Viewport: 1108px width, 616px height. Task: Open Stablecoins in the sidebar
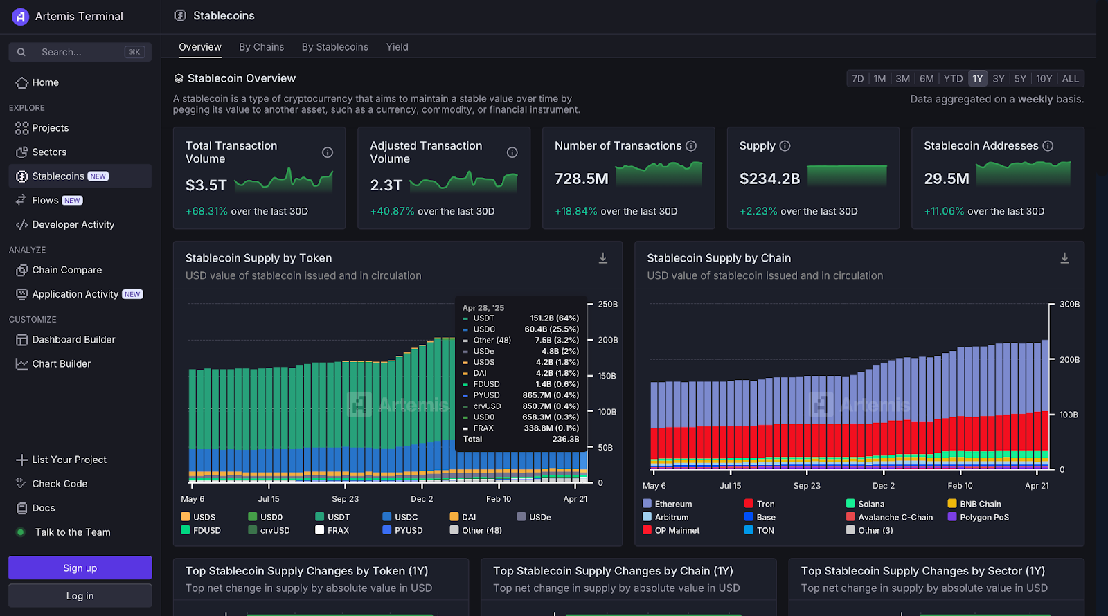80,176
